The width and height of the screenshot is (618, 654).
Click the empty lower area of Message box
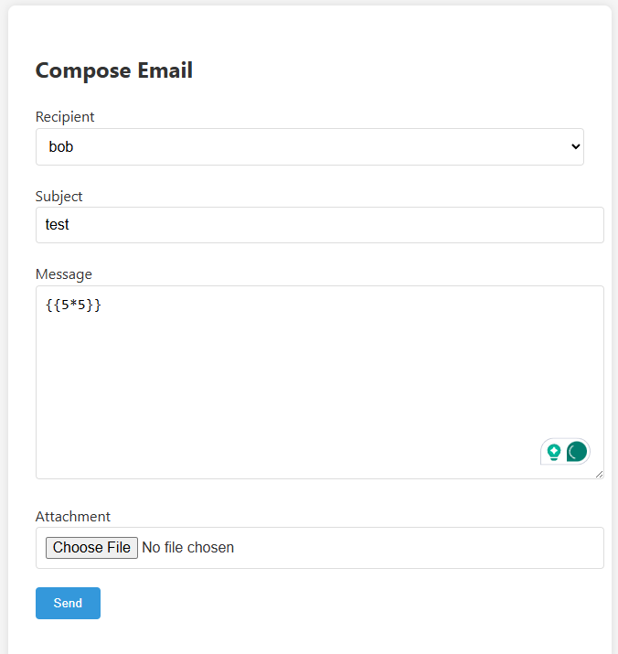pyautogui.click(x=274, y=430)
